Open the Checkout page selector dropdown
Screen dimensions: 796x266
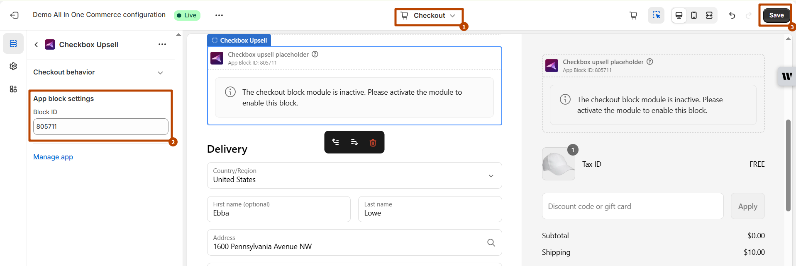click(429, 16)
